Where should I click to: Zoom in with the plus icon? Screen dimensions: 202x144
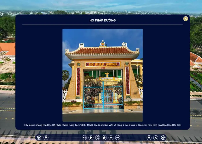pos(111,138)
